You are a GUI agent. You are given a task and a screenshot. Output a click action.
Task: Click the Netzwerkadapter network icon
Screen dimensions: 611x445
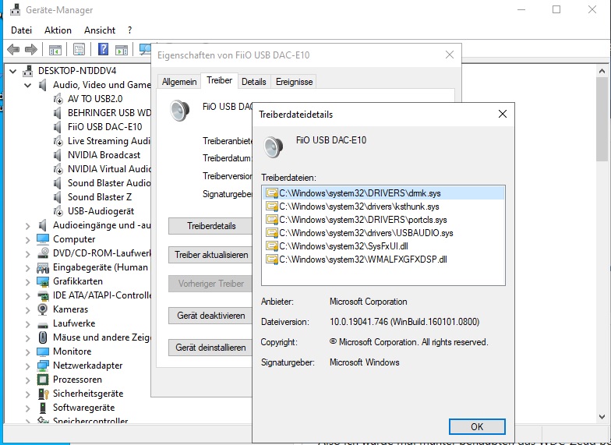click(x=43, y=366)
